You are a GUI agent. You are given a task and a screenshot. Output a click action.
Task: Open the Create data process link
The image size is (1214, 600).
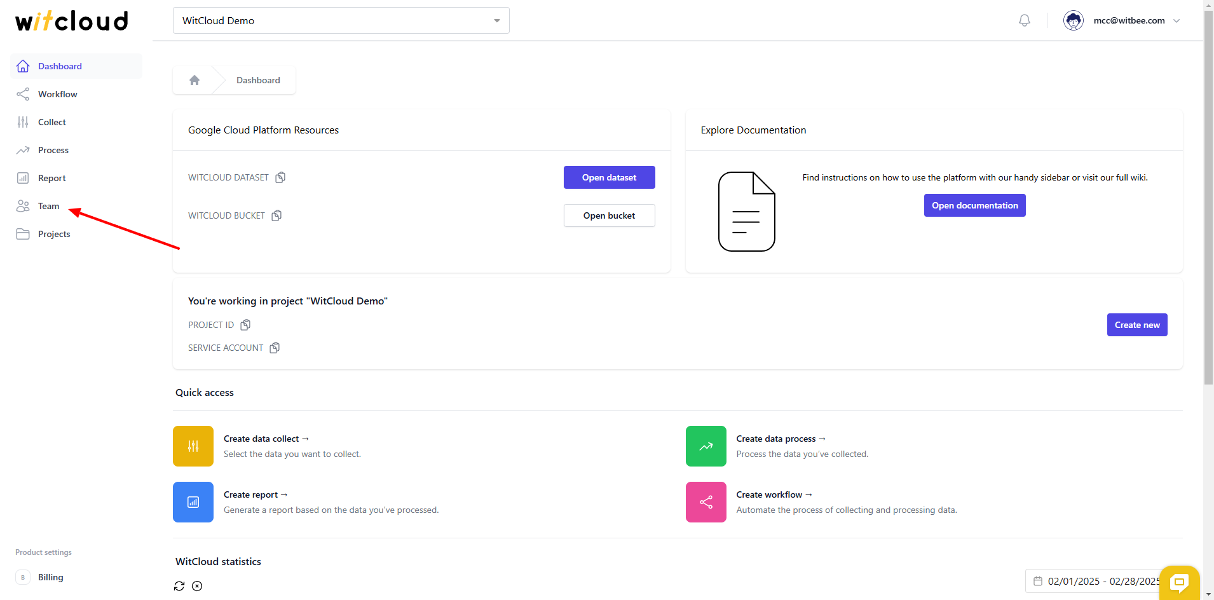(x=781, y=439)
